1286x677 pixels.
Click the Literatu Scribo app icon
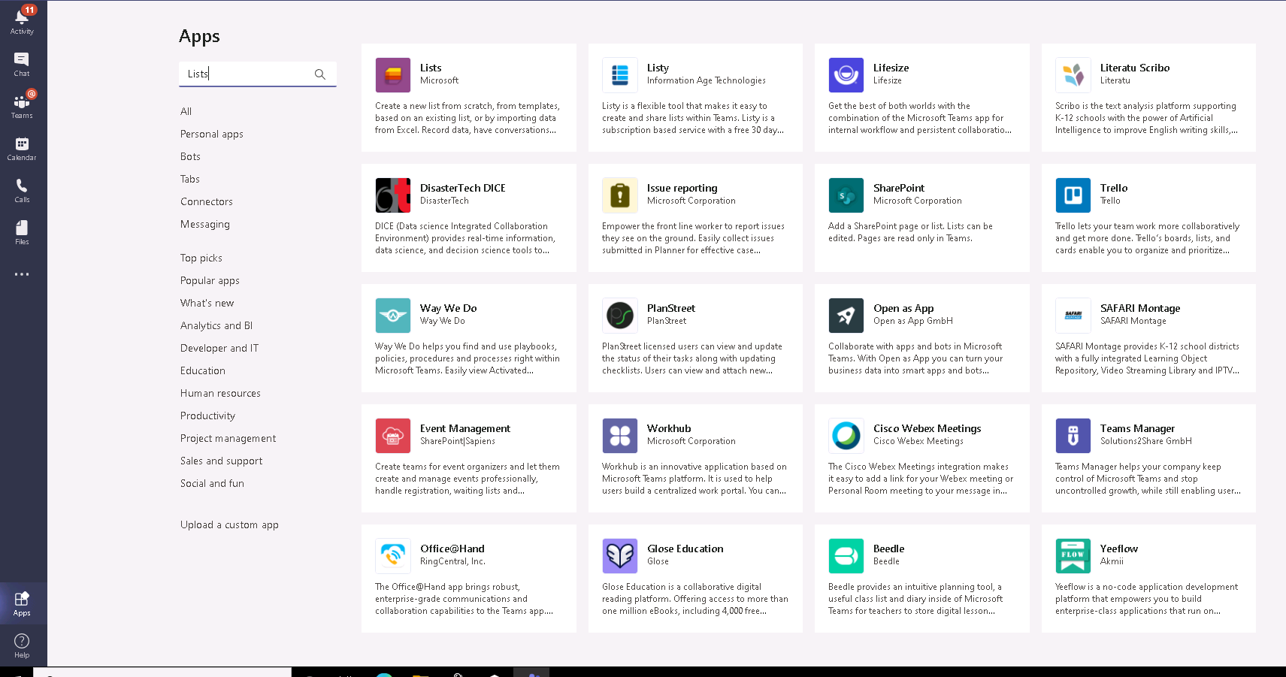pyautogui.click(x=1073, y=75)
